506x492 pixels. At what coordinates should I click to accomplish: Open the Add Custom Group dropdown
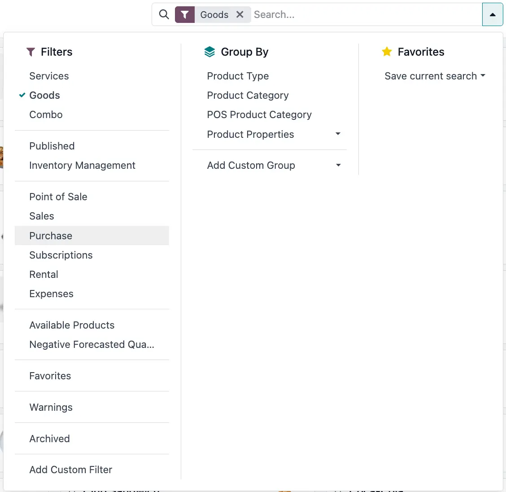tap(270, 165)
